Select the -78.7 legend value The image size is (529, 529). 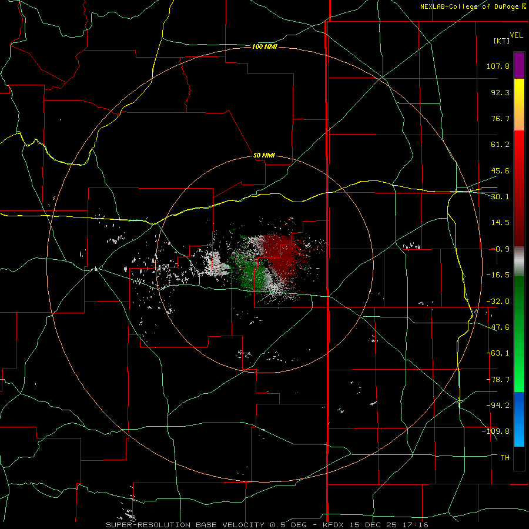(498, 380)
